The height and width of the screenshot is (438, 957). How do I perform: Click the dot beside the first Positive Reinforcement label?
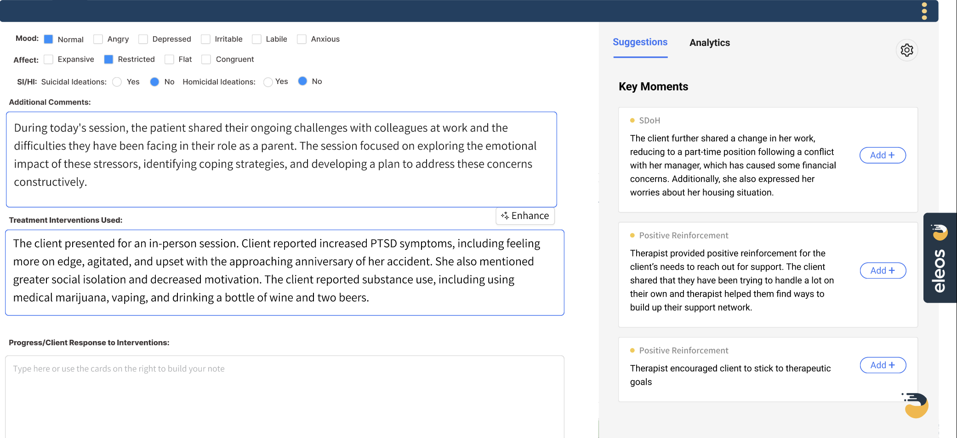(632, 235)
